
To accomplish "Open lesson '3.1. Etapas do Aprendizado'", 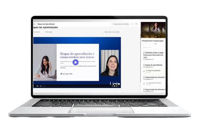I will (x=154, y=71).
